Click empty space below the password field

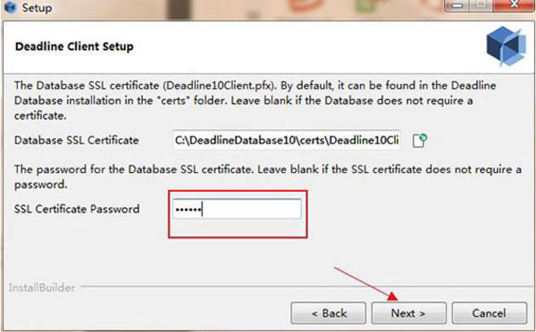pyautogui.click(x=237, y=228)
